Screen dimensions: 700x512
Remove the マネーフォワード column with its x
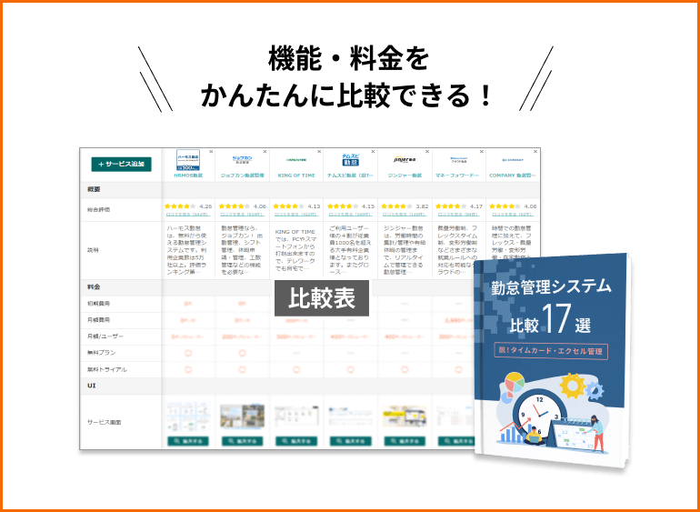click(x=481, y=152)
